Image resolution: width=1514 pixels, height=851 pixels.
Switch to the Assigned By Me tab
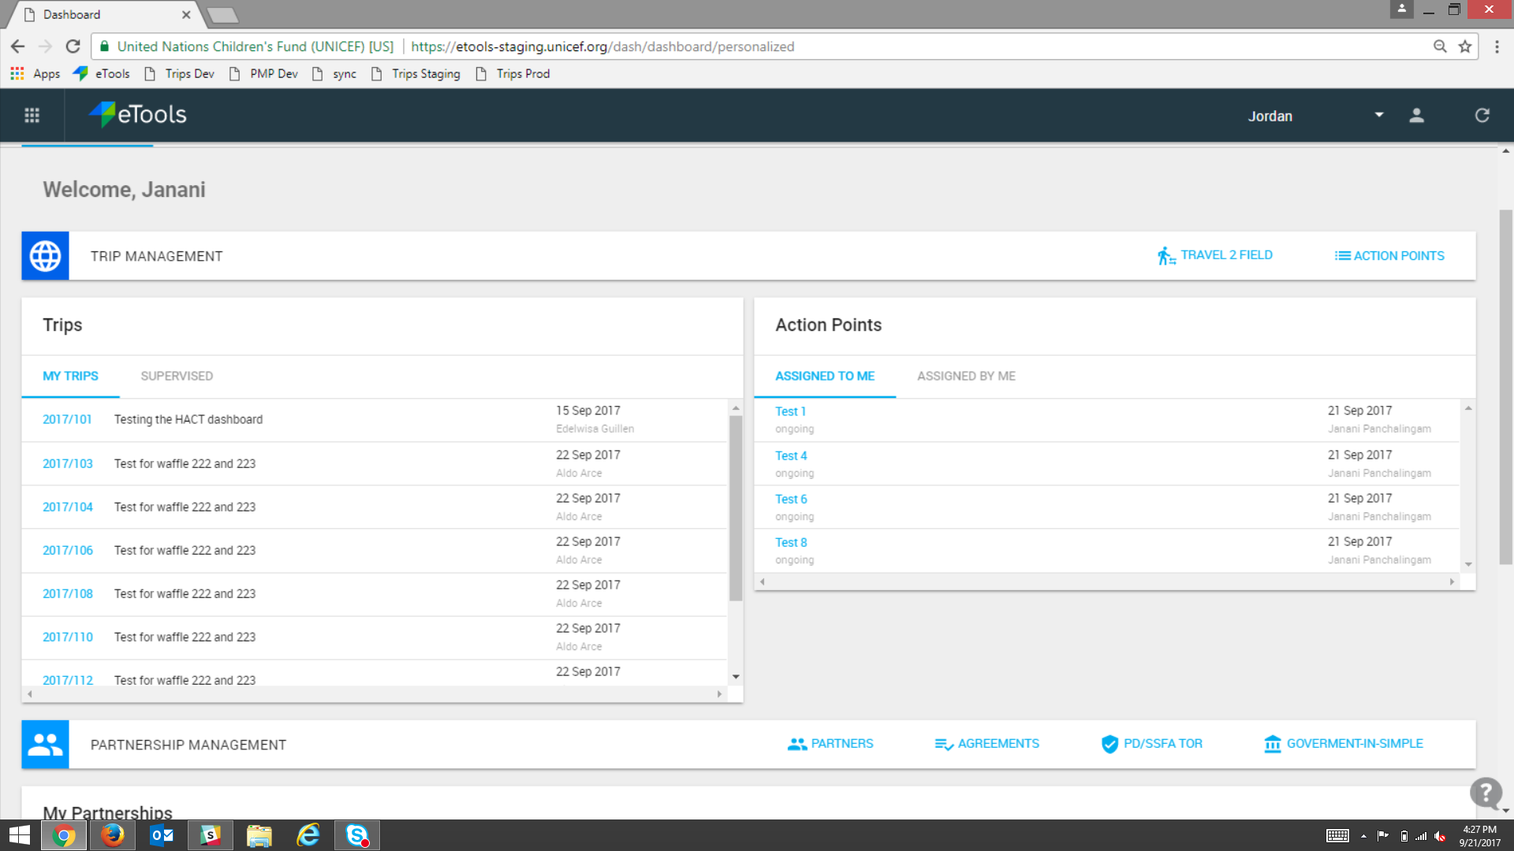965,376
